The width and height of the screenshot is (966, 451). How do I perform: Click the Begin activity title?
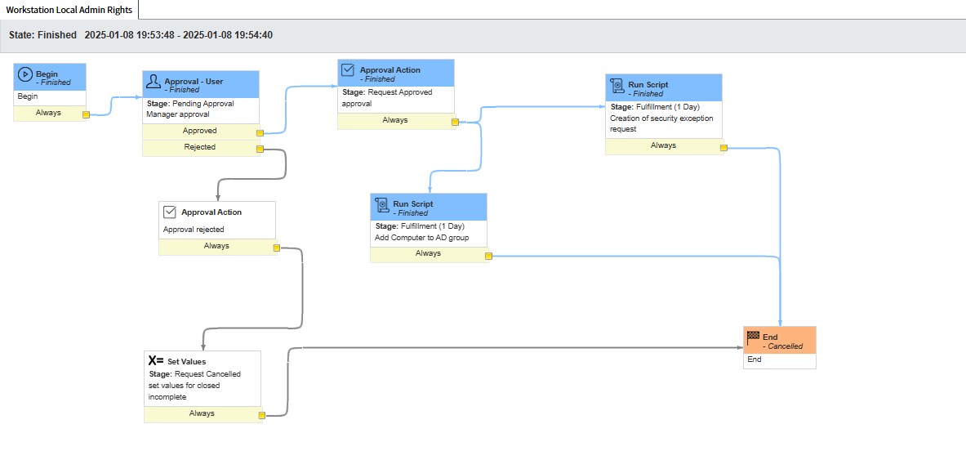click(47, 74)
